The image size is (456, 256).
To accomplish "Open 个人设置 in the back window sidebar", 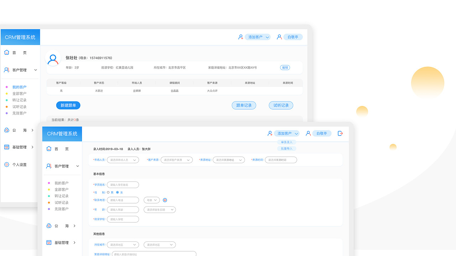I will pos(19,165).
